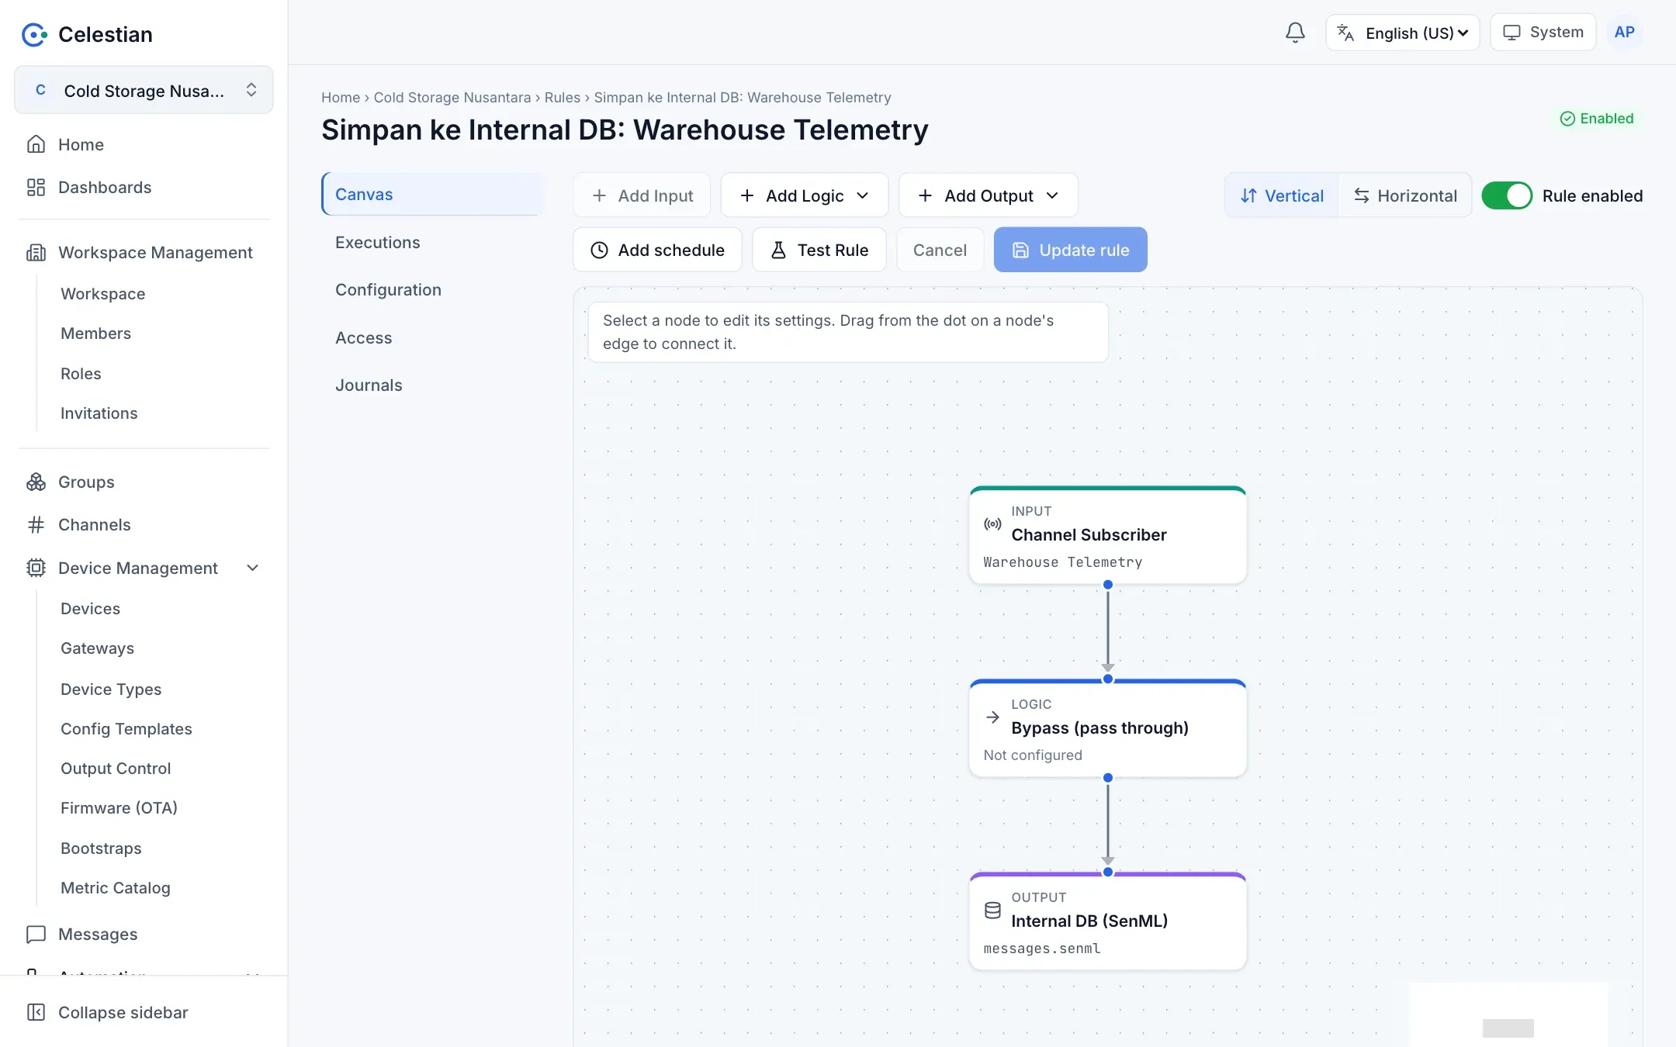Screen dimensions: 1676x1047
Task: Click the Home house icon in sidebar
Action: click(x=36, y=144)
